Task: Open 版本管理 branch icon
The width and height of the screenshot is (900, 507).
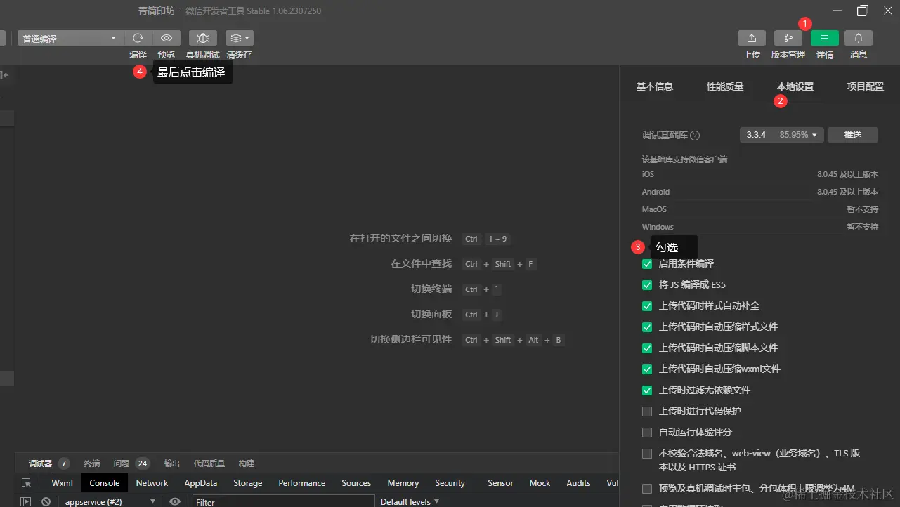Action: 788,38
